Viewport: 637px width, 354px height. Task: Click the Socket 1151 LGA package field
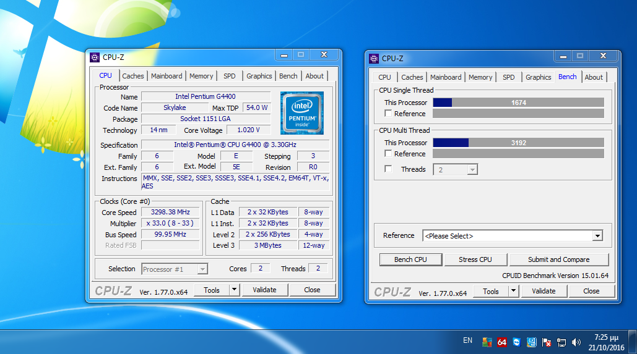[206, 119]
